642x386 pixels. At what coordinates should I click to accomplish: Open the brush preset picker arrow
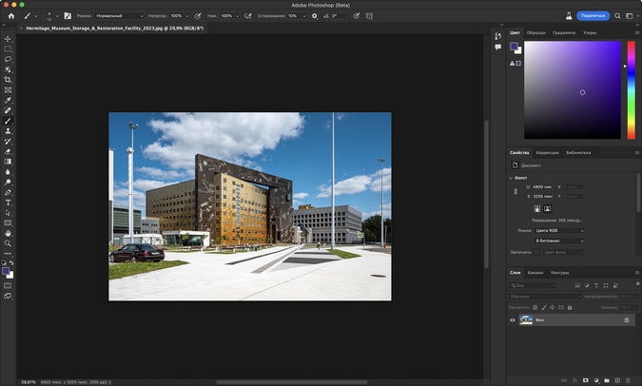coord(57,16)
